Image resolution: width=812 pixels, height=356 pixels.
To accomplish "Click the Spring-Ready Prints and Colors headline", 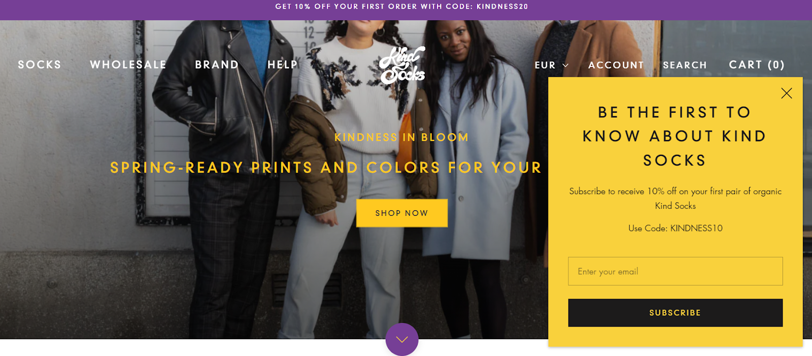I will pyautogui.click(x=326, y=168).
